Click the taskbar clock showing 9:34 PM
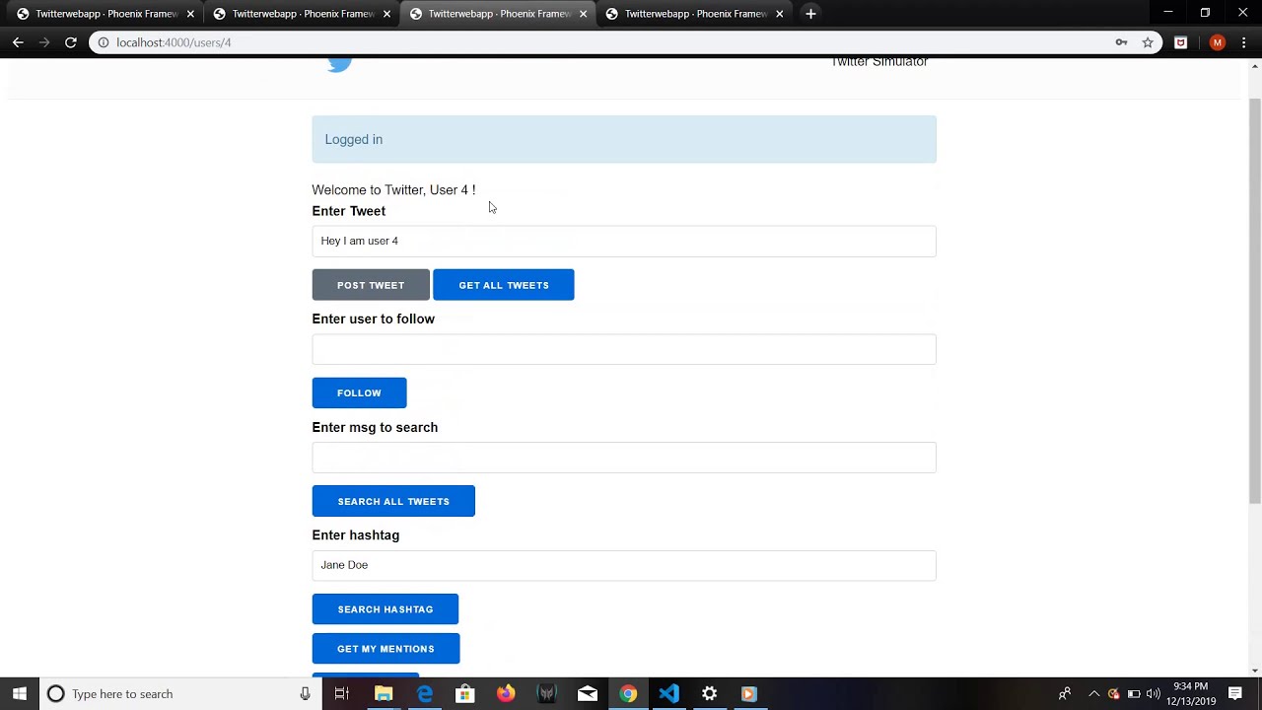This screenshot has height=710, width=1262. point(1190,694)
